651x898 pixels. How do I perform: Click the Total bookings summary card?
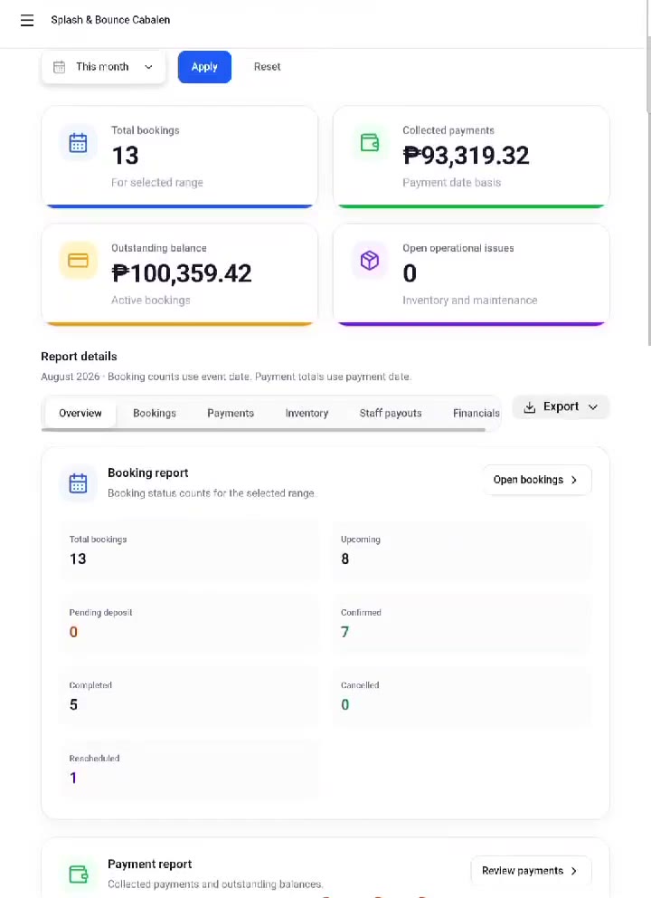pos(180,157)
